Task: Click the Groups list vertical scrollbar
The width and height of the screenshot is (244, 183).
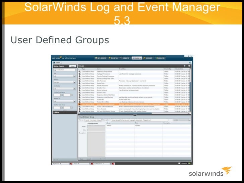Action: click(190, 90)
